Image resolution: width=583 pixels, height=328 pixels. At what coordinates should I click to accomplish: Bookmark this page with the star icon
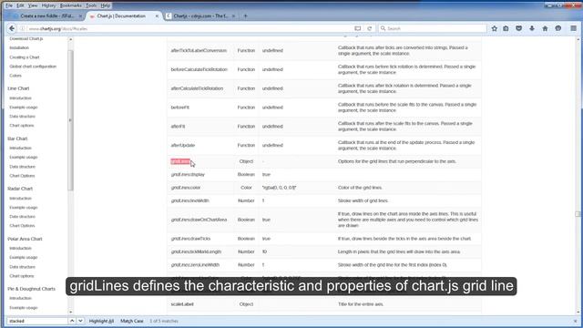494,28
